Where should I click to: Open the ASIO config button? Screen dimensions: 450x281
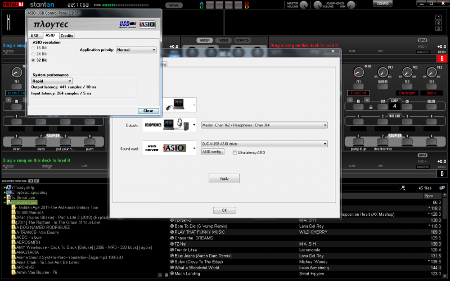[x=213, y=152]
